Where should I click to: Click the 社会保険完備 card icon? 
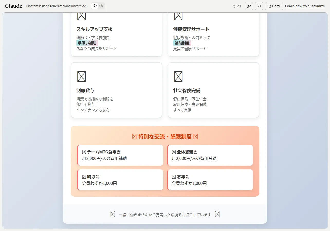click(x=178, y=76)
